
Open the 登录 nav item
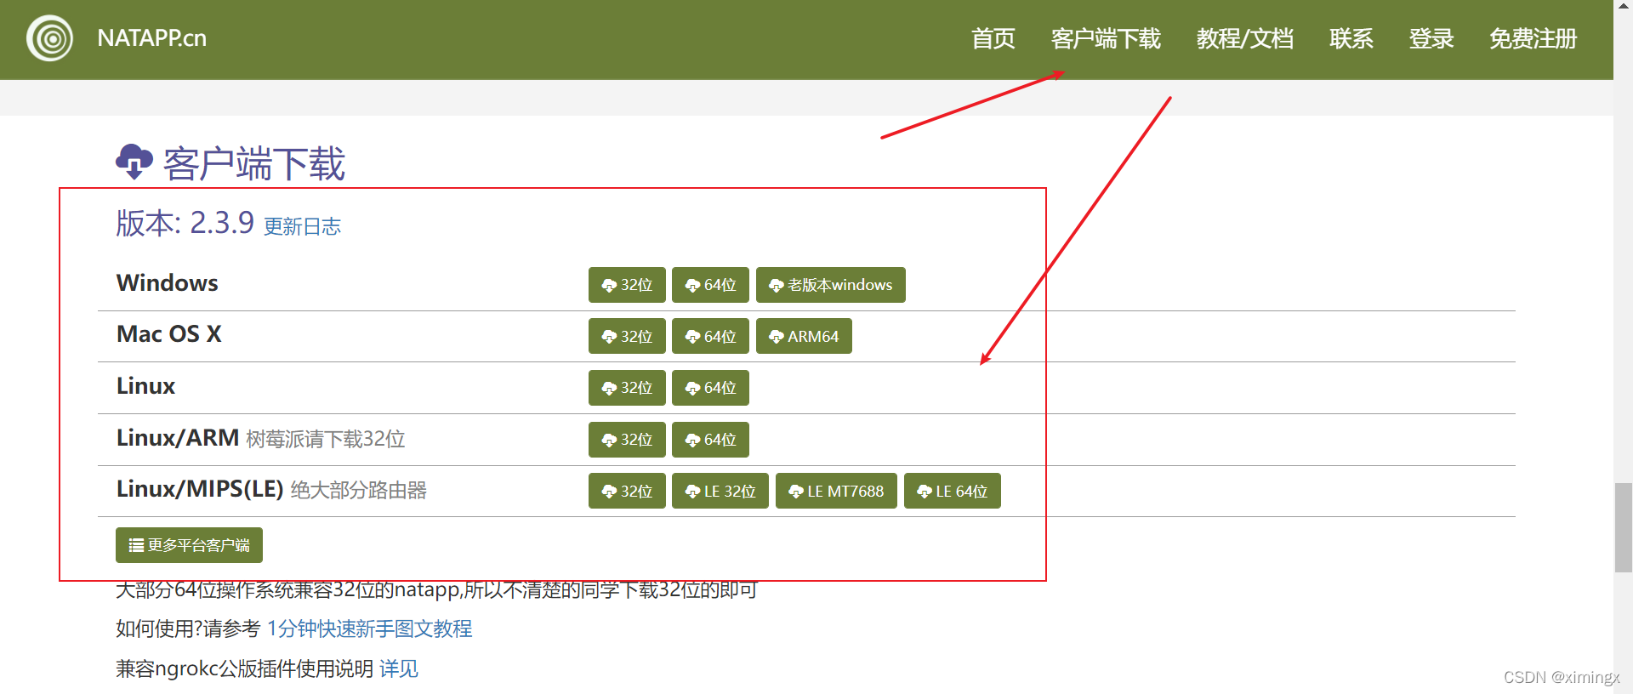[x=1431, y=39]
